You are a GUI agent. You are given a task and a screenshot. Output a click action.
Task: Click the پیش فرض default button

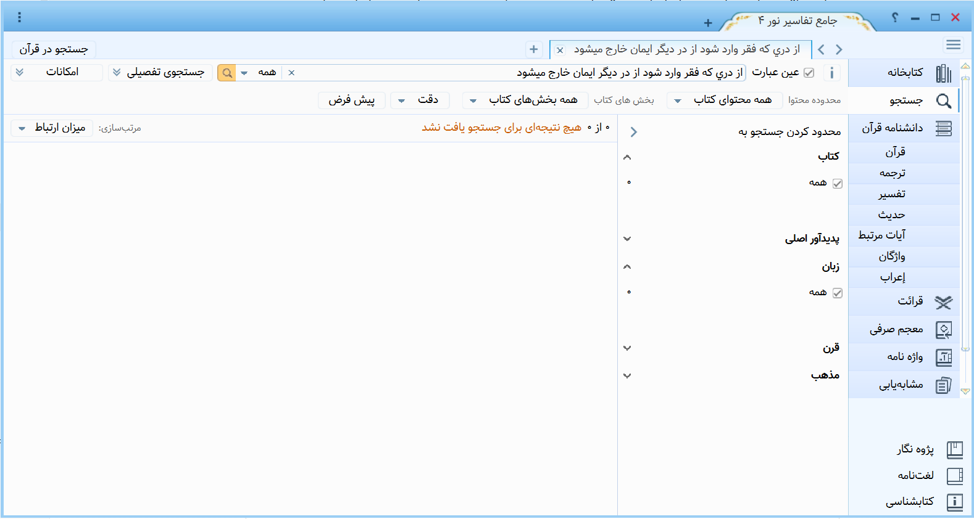[x=351, y=100]
